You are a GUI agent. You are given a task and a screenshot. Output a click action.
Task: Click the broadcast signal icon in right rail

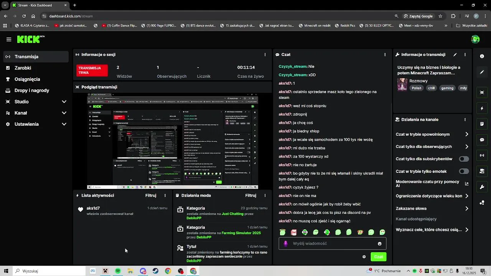click(x=482, y=156)
